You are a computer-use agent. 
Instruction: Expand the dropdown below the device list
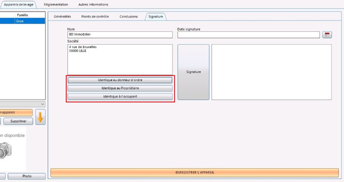coord(43,104)
